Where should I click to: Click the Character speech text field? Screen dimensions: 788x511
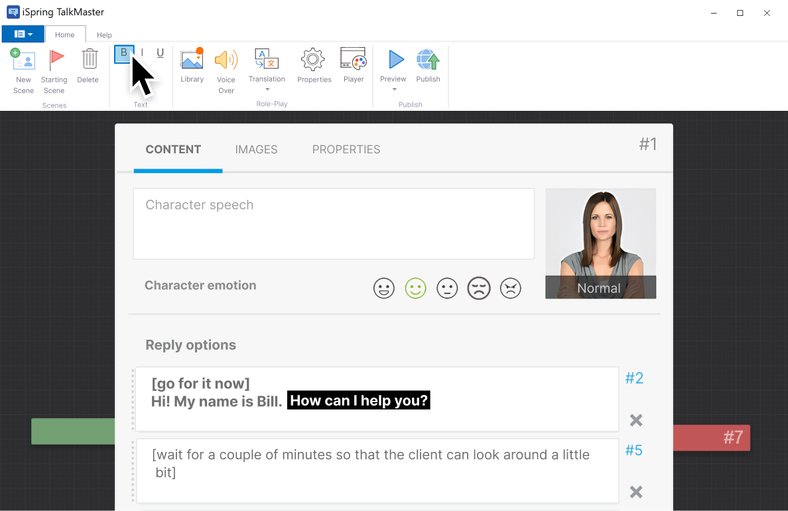click(333, 224)
